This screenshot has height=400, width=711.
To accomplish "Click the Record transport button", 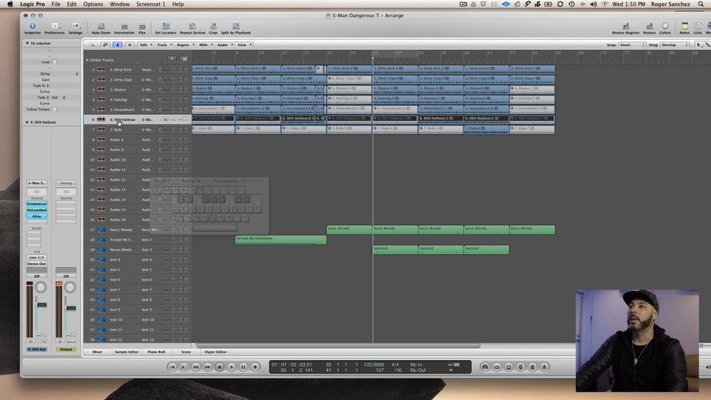I will point(255,367).
